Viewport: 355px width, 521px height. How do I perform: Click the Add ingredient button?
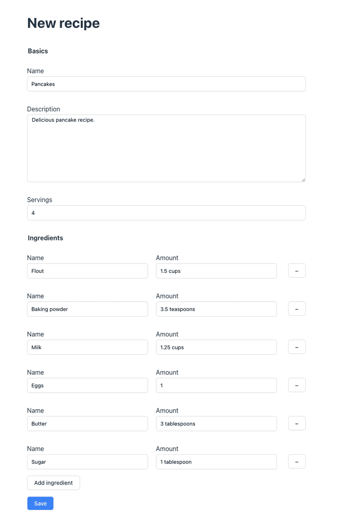click(53, 482)
